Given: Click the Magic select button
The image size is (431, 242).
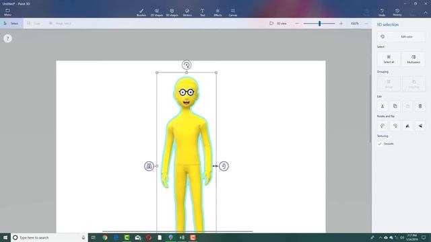Looking at the screenshot, I should click(60, 24).
